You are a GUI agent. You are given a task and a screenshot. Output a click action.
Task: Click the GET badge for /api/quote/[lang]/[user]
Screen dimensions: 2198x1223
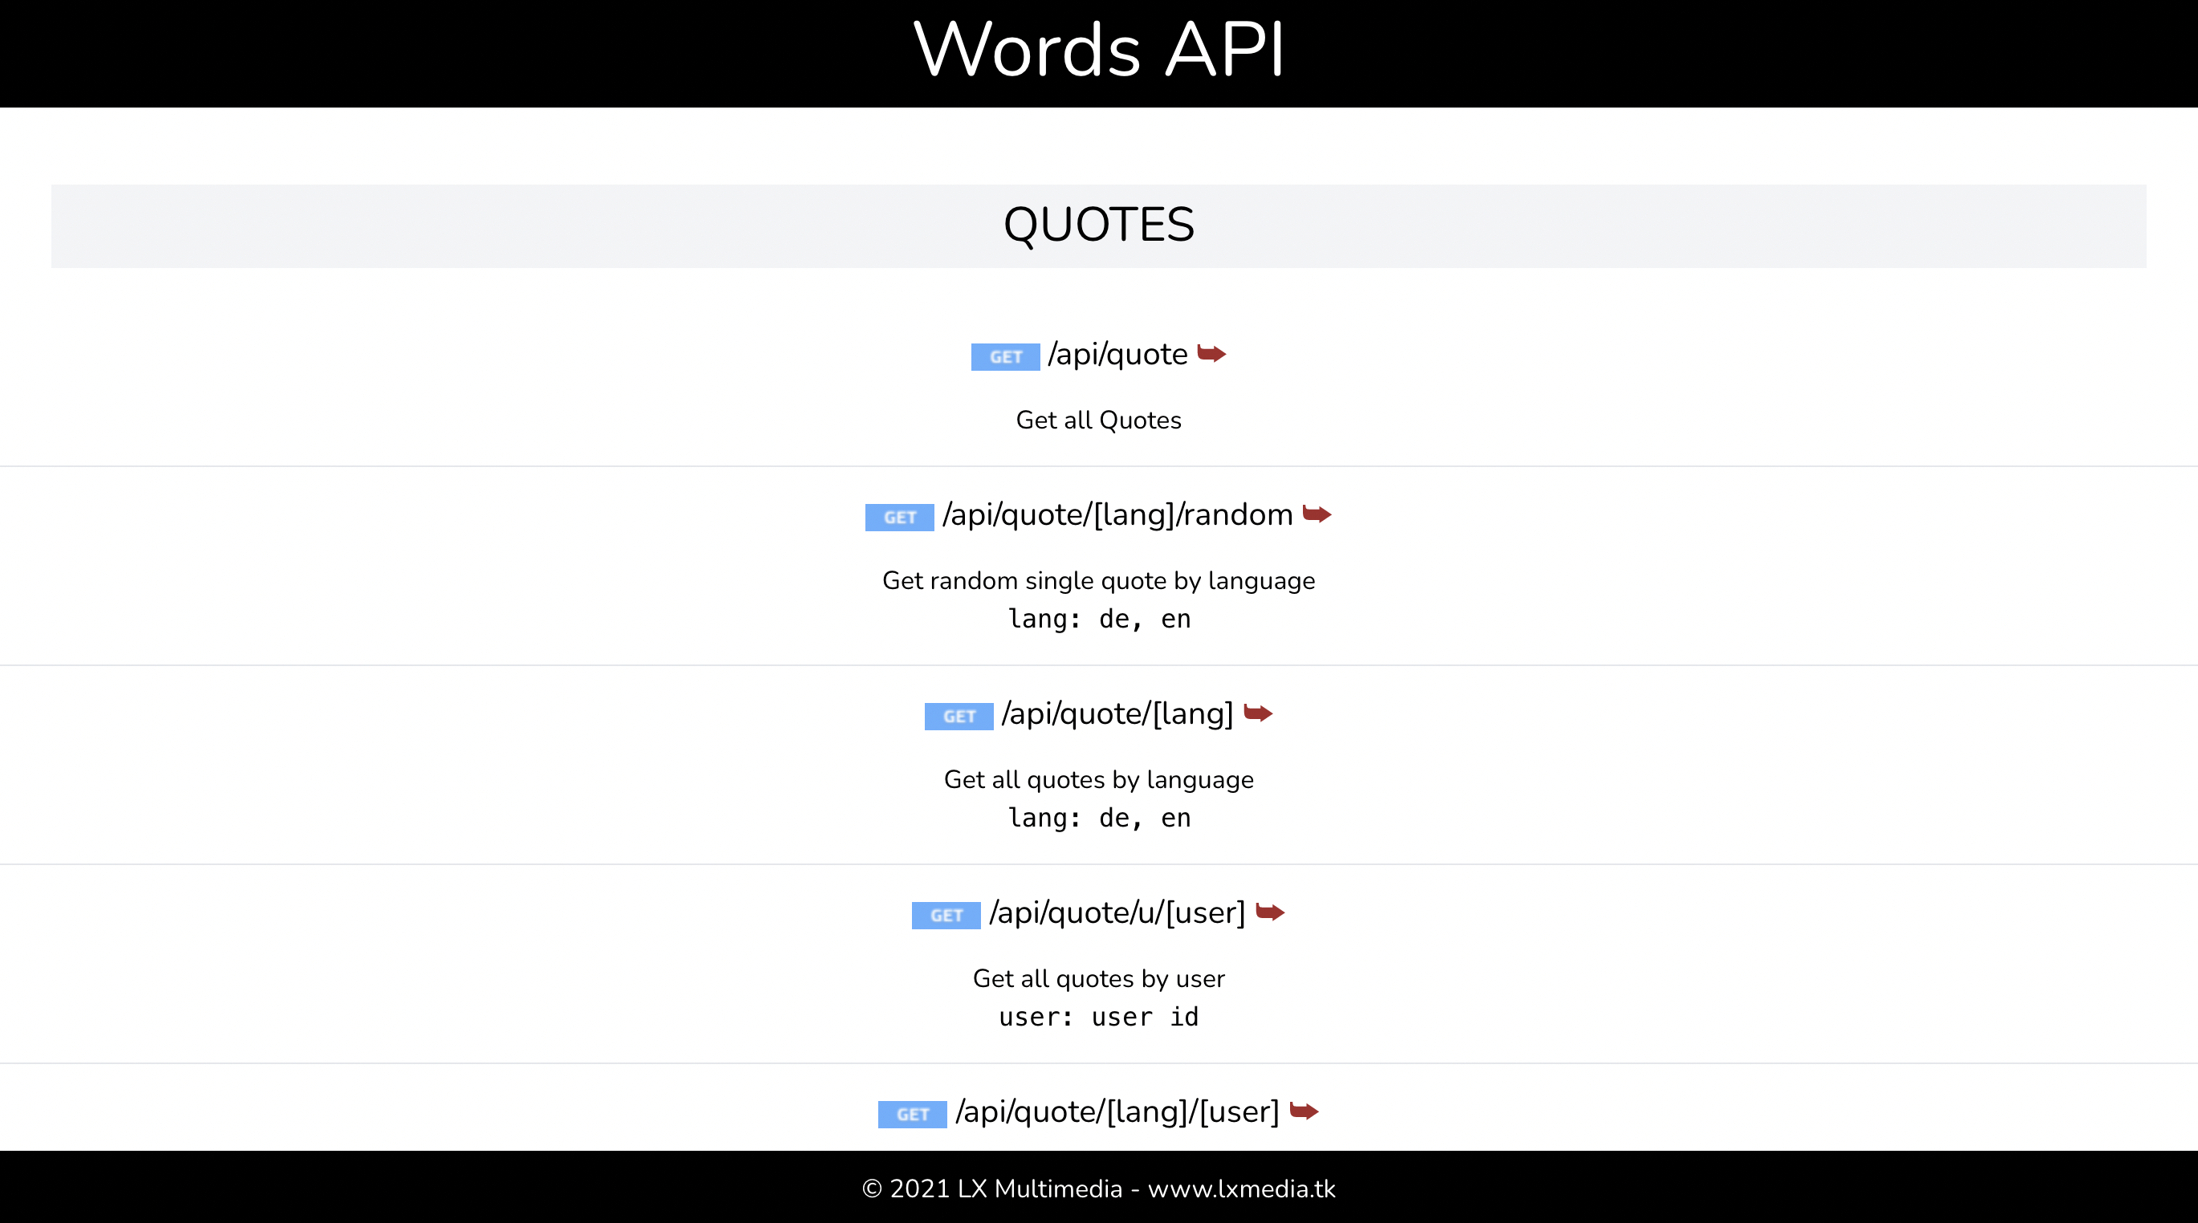(912, 1114)
